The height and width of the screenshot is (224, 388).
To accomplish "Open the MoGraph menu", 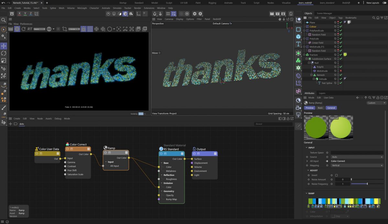I will [x=82, y=8].
